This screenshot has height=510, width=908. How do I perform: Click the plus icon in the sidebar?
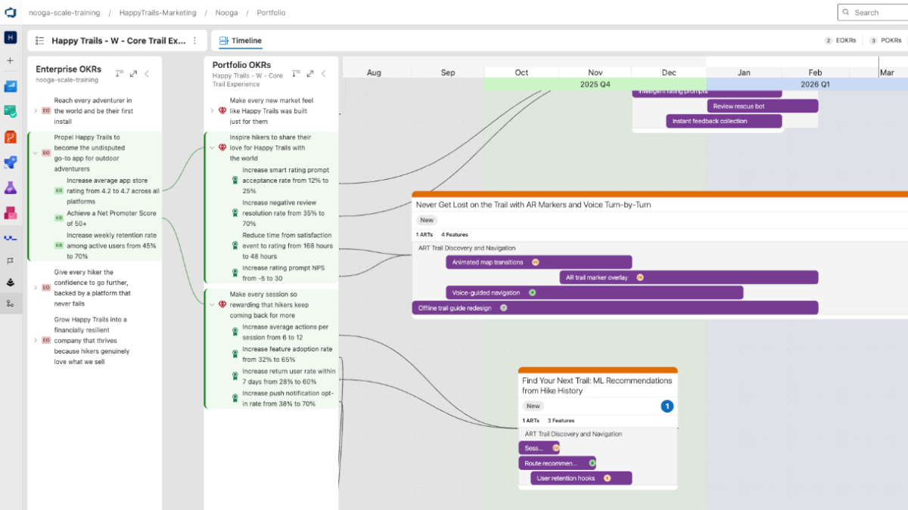[11, 60]
